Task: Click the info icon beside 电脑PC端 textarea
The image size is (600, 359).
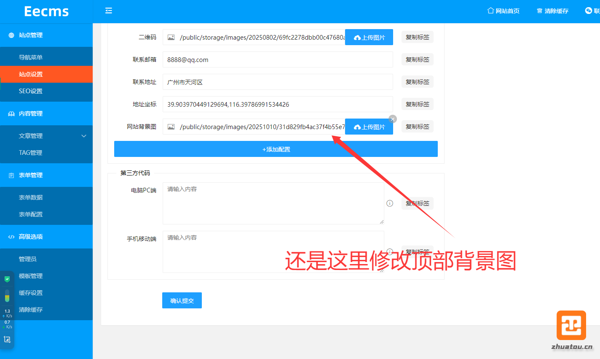Action: 390,203
